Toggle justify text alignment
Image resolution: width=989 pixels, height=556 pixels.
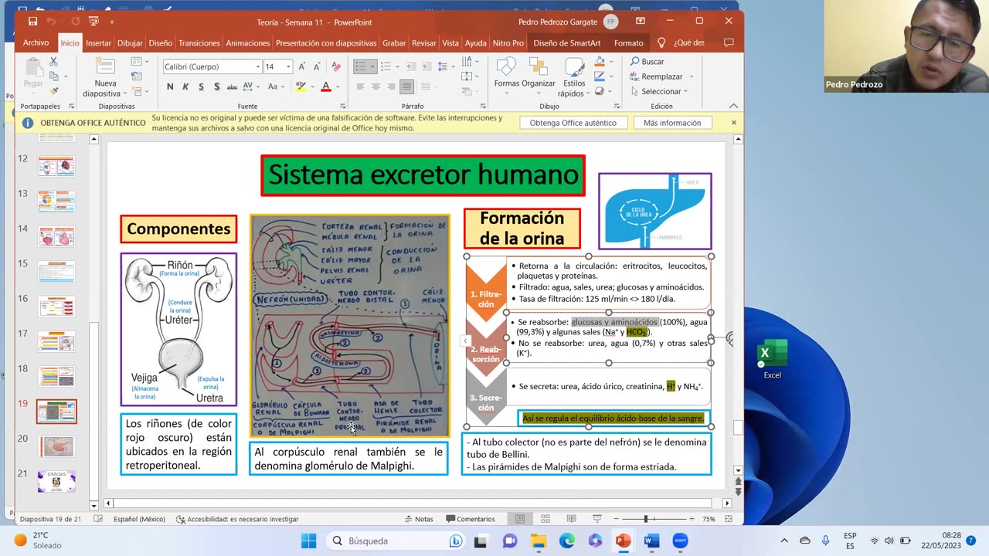[x=407, y=86]
